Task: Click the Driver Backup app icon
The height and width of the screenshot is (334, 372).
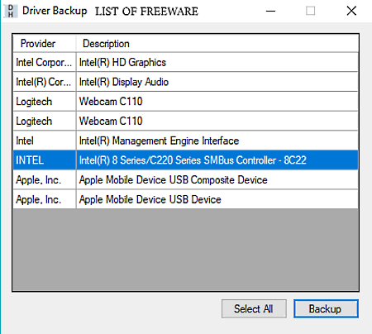Action: [11, 11]
